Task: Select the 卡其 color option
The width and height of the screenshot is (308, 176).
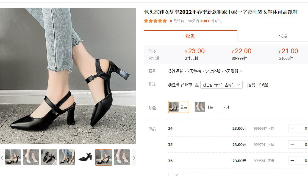Action: point(226,107)
